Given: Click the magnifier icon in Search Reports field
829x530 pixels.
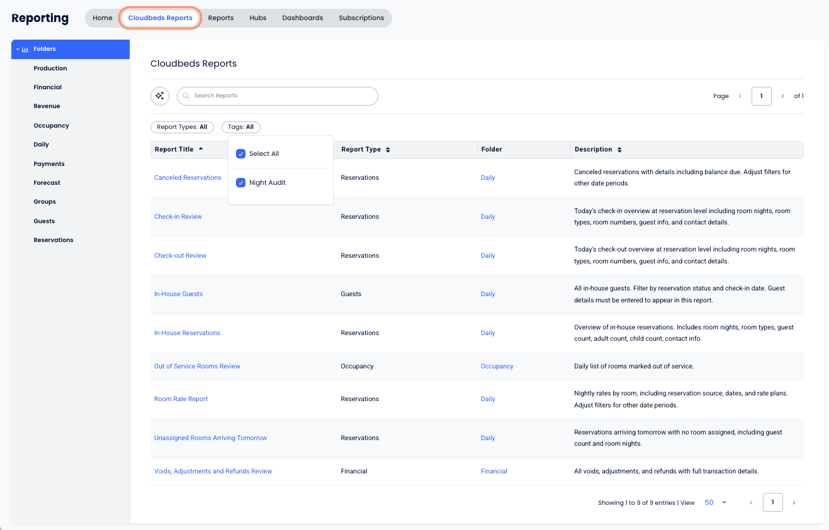Looking at the screenshot, I should coord(186,96).
